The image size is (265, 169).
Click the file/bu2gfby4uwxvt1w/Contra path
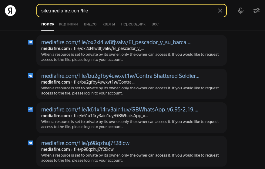tap(104, 82)
